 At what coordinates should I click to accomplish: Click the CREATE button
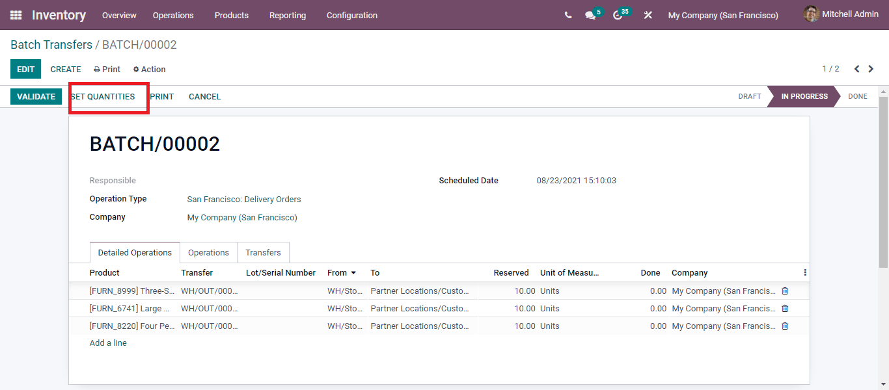coord(66,69)
